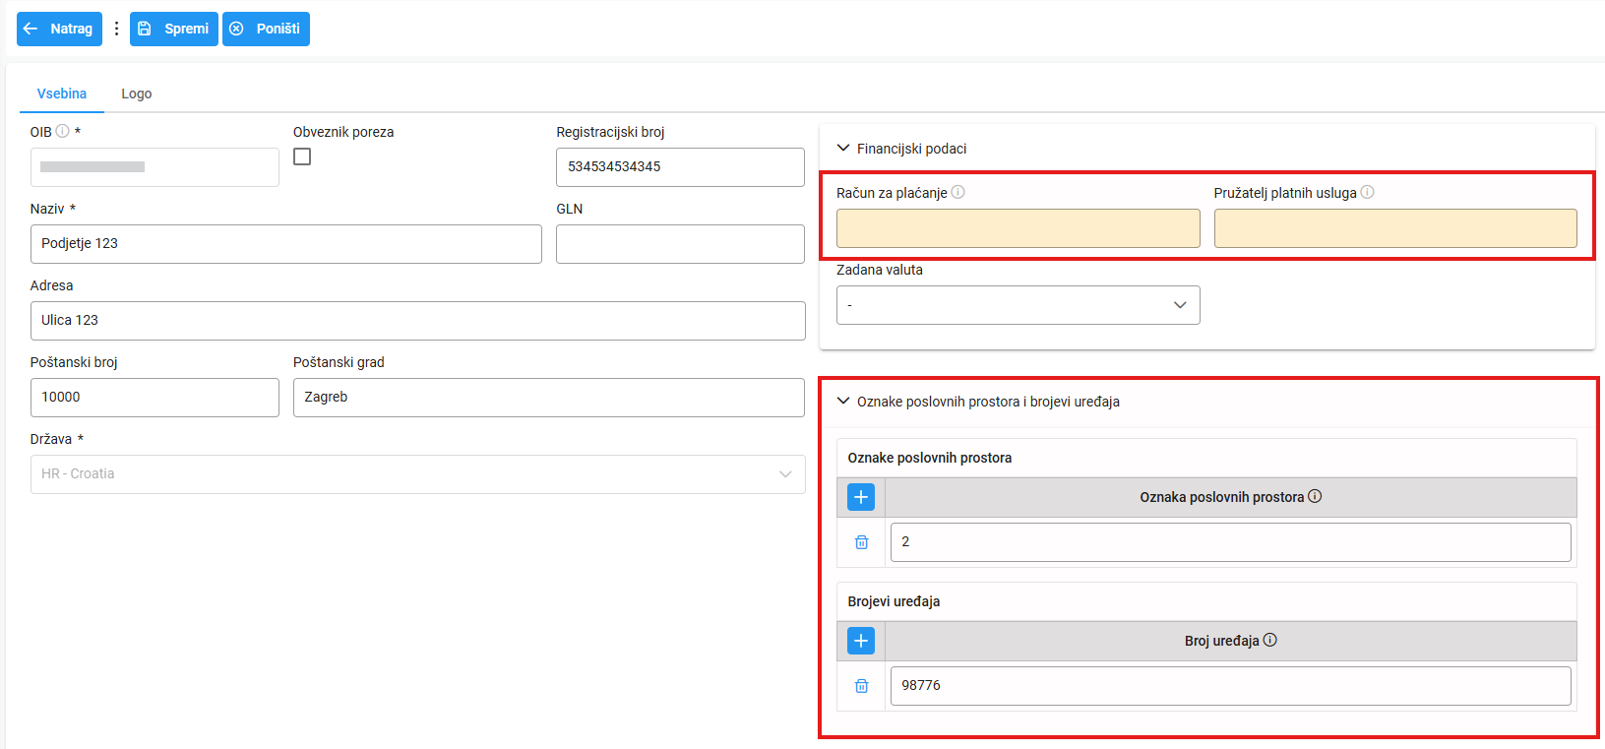This screenshot has height=749, width=1605.
Task: Open the Zadana valuta dropdown
Action: (x=1018, y=305)
